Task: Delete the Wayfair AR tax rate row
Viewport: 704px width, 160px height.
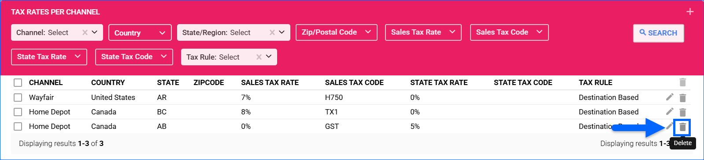Action: [x=682, y=98]
